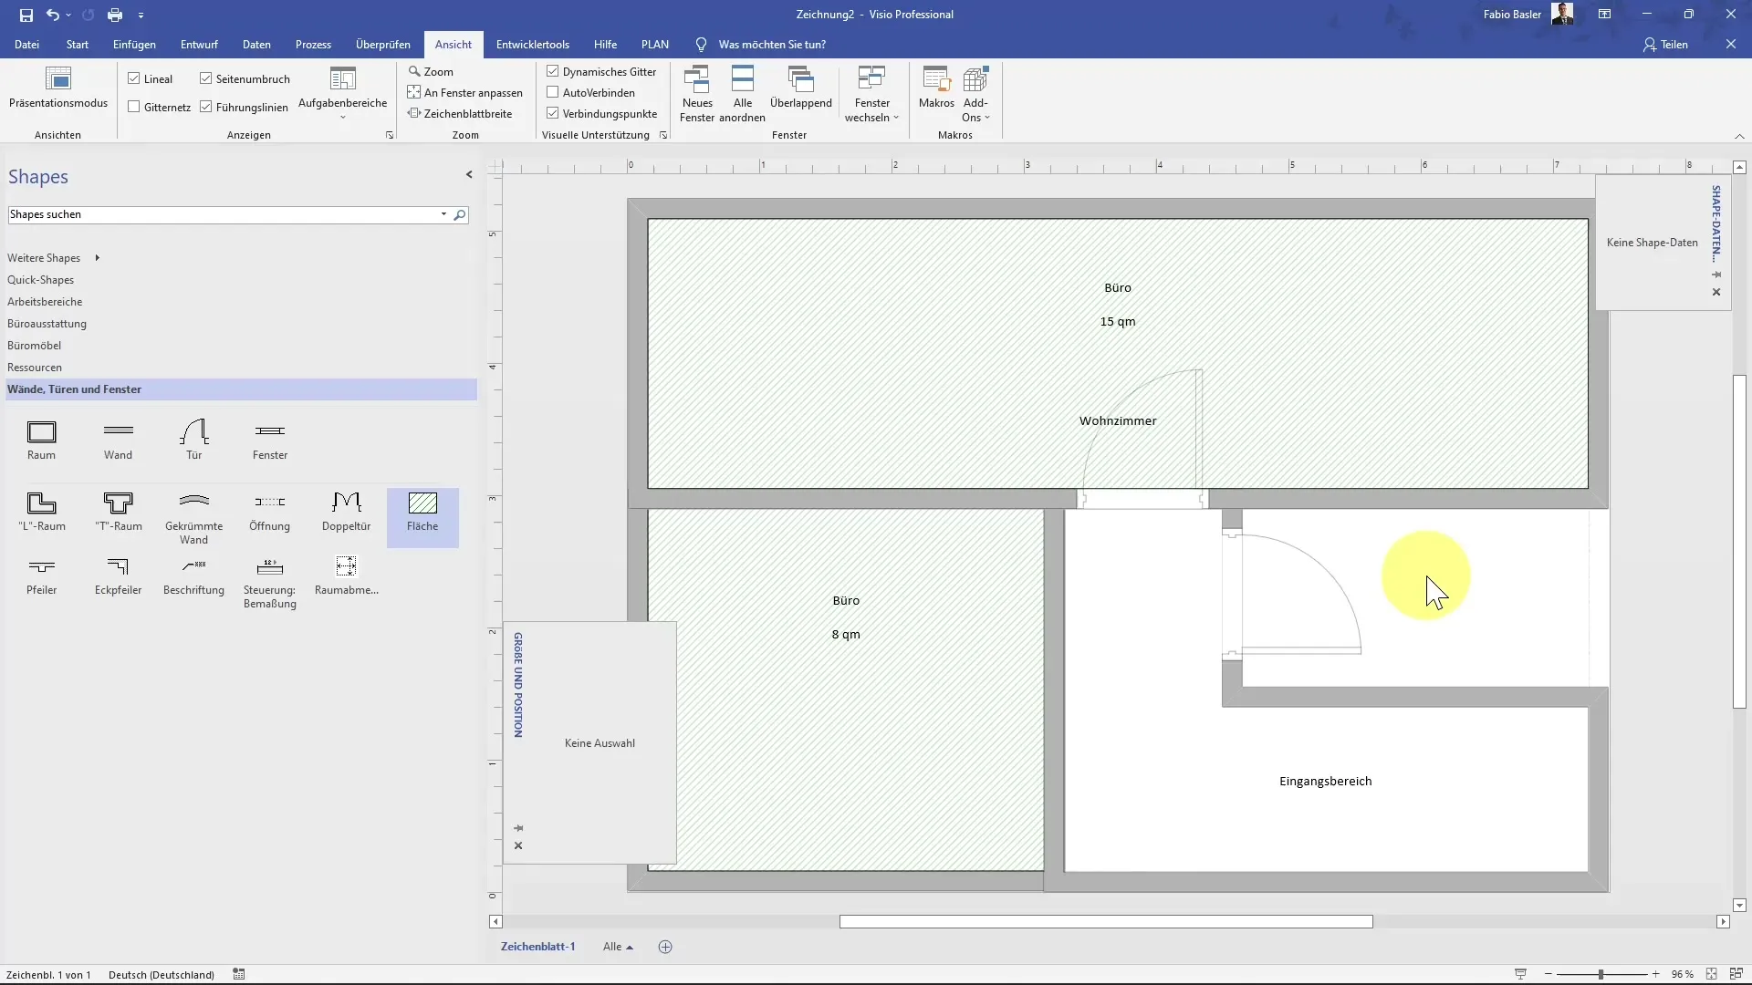Select the Raum shape
Viewport: 1752px width, 985px height.
(41, 441)
